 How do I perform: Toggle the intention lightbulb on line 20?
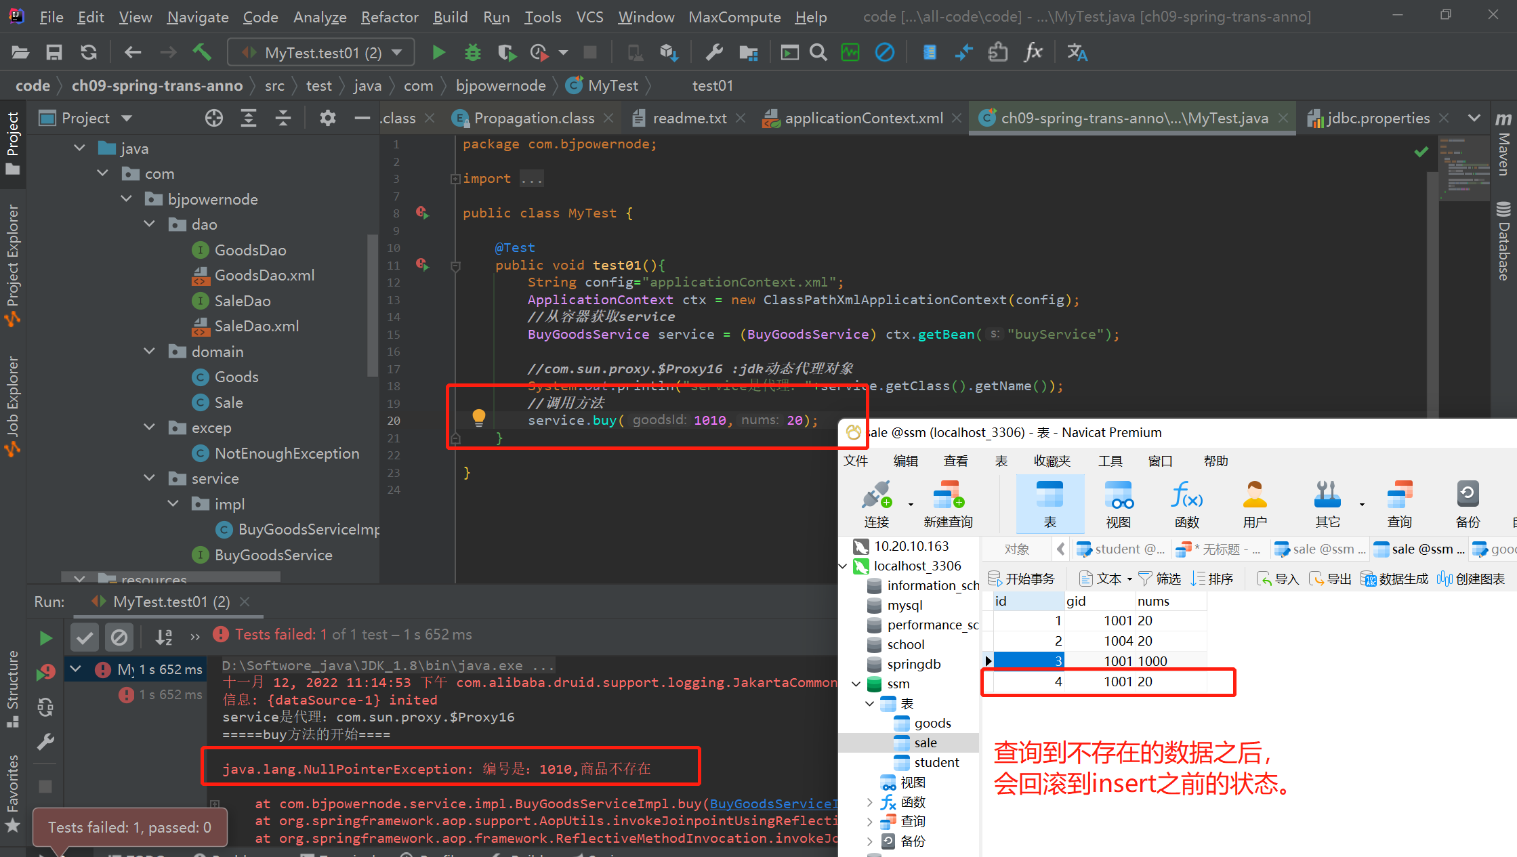478,417
